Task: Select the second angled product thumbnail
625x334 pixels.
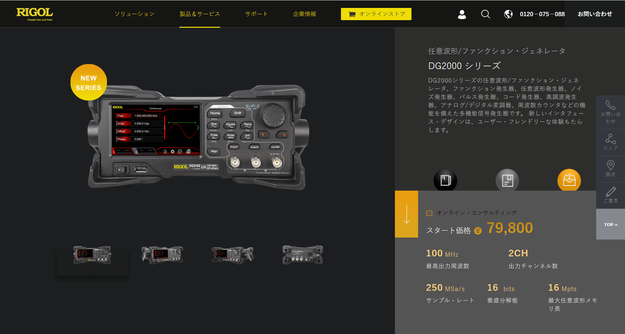Action: (162, 255)
